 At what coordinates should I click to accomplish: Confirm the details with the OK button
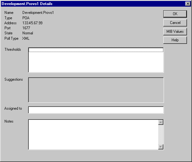175,14
